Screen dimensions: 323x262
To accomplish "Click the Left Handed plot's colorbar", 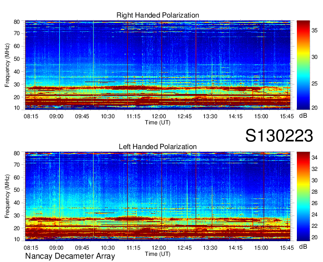I will click(303, 196).
